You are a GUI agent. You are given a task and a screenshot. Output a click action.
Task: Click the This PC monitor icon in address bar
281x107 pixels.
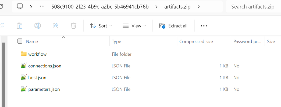click(20, 7)
